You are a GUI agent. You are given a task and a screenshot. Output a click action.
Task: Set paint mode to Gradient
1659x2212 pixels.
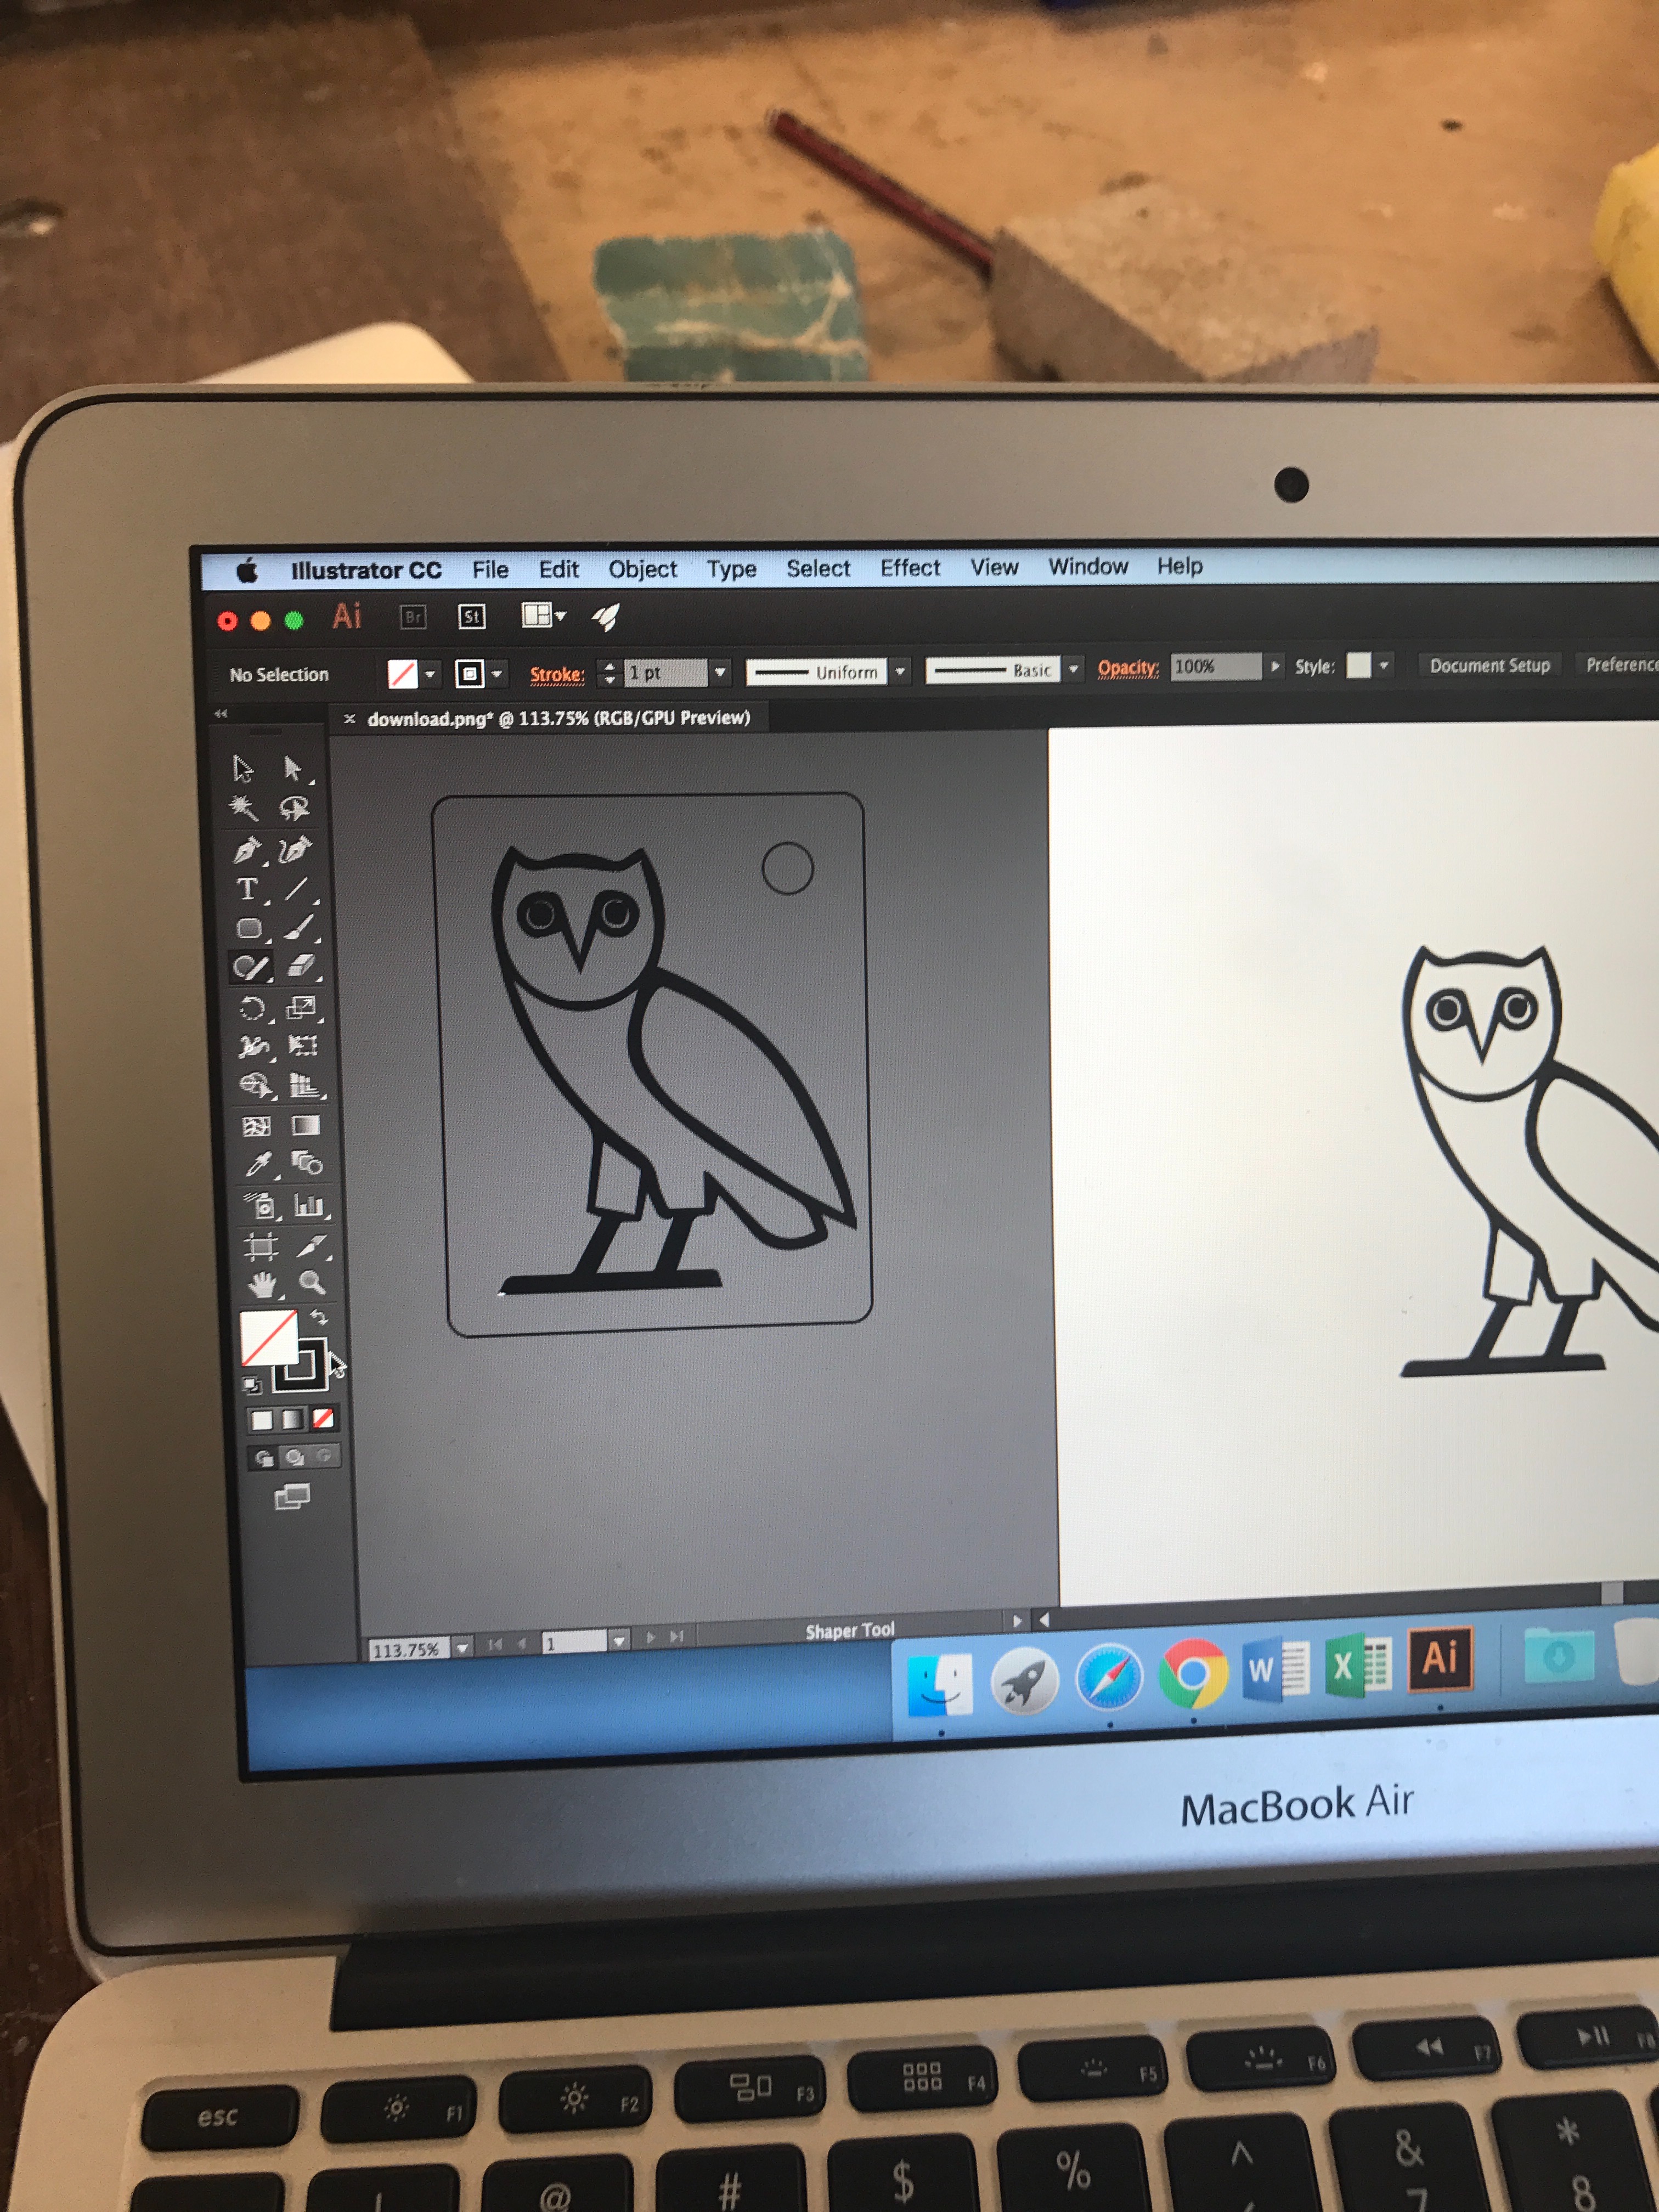coord(292,1419)
